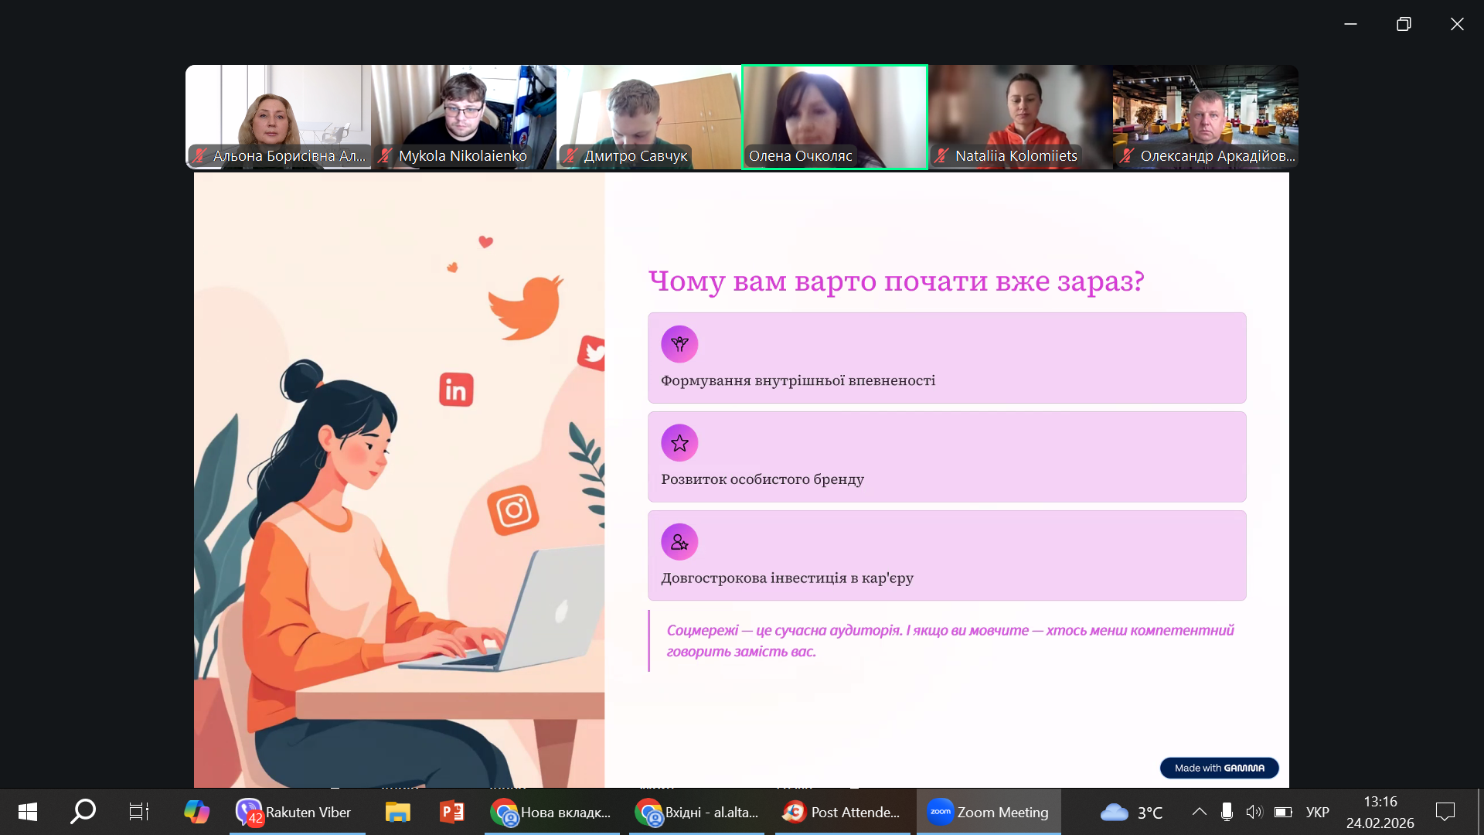Open the clock showing 13:16 calendar flyout
The width and height of the screenshot is (1484, 835).
click(1380, 812)
